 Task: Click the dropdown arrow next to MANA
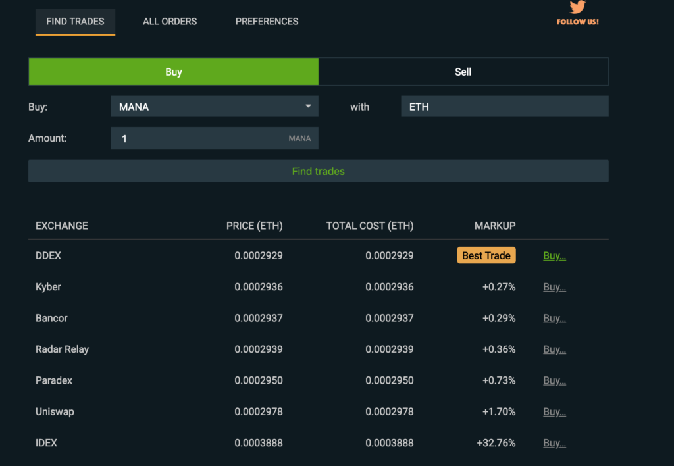(x=308, y=106)
